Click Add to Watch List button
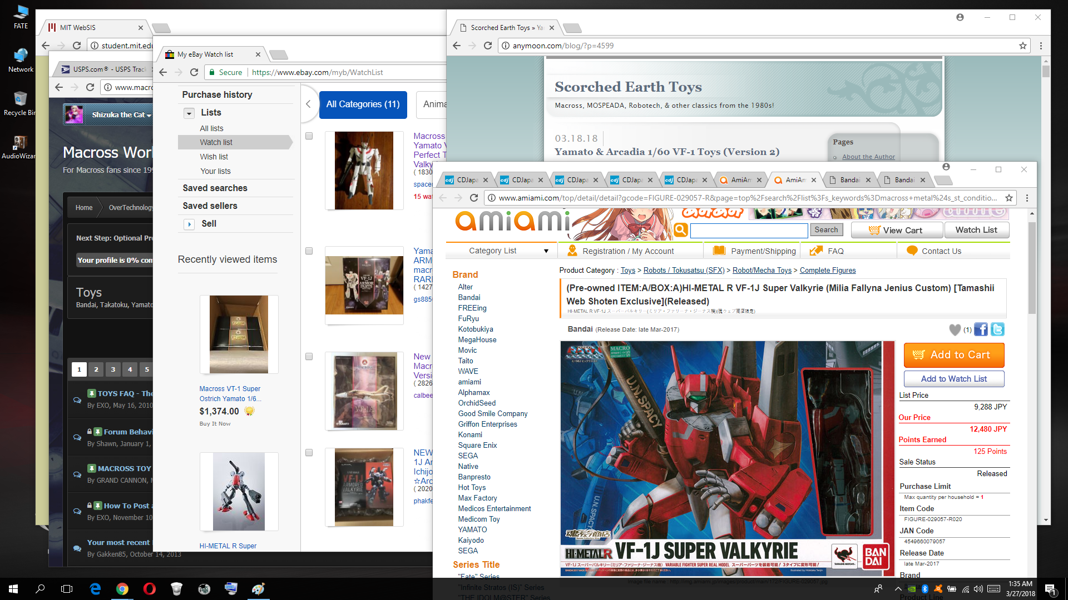 [953, 378]
